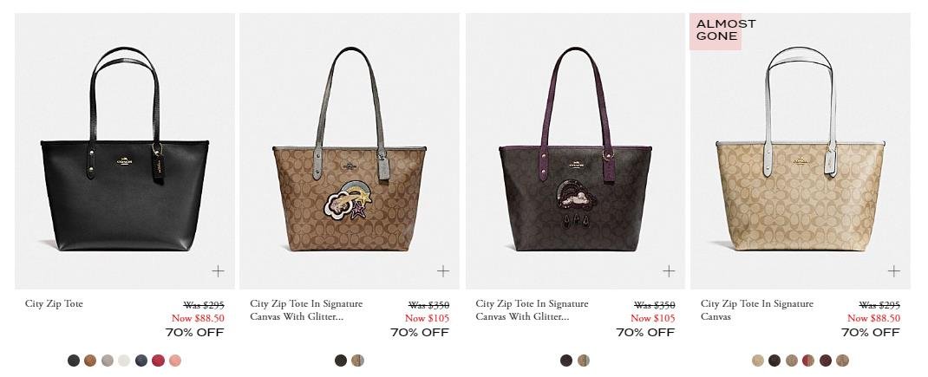Pick the first light khaki swatch of Signature Canvas tote
The width and height of the screenshot is (928, 377).
tap(757, 361)
